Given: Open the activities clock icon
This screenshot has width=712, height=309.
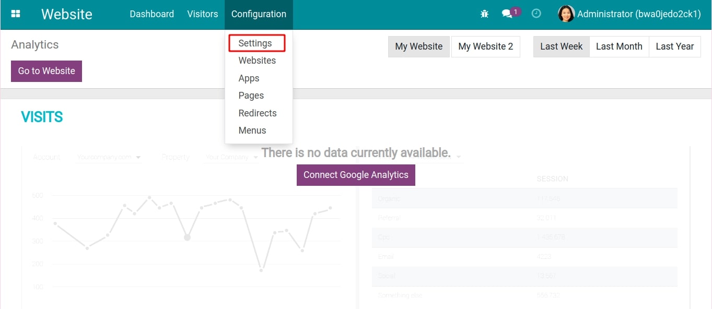Looking at the screenshot, I should point(536,14).
